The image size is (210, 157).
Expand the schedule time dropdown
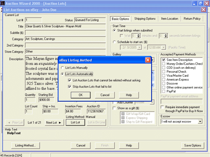[x=163, y=47]
